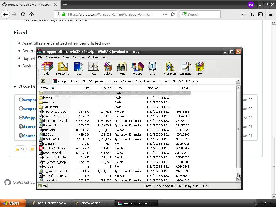The width and height of the screenshot is (276, 207).
Task: Run VirusScan on the archive
Action: (170, 68)
